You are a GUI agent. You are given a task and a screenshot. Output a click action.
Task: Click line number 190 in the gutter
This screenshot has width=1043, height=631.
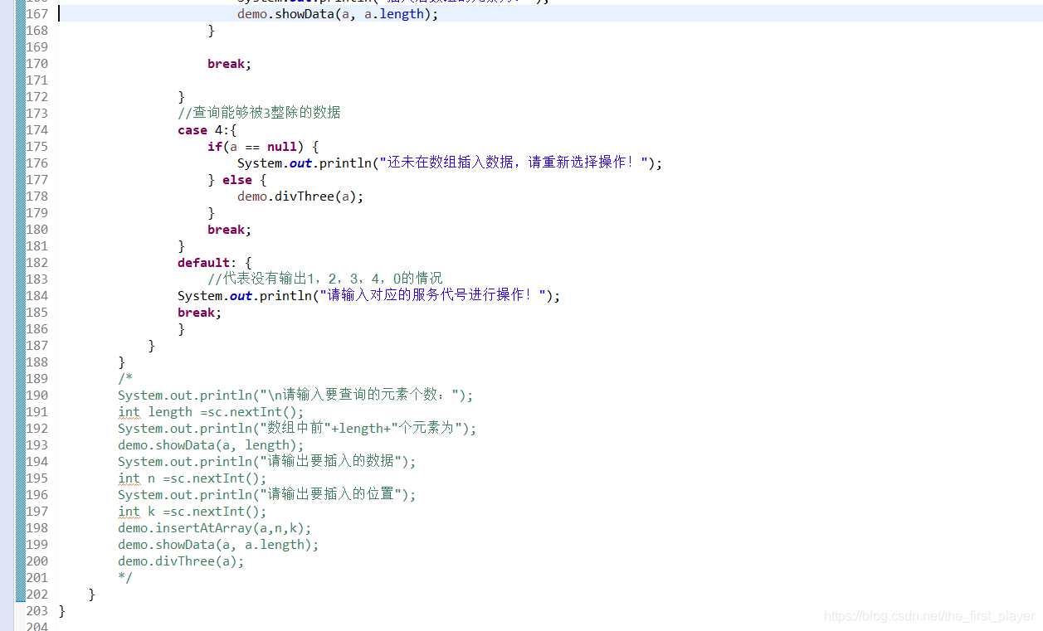point(37,396)
